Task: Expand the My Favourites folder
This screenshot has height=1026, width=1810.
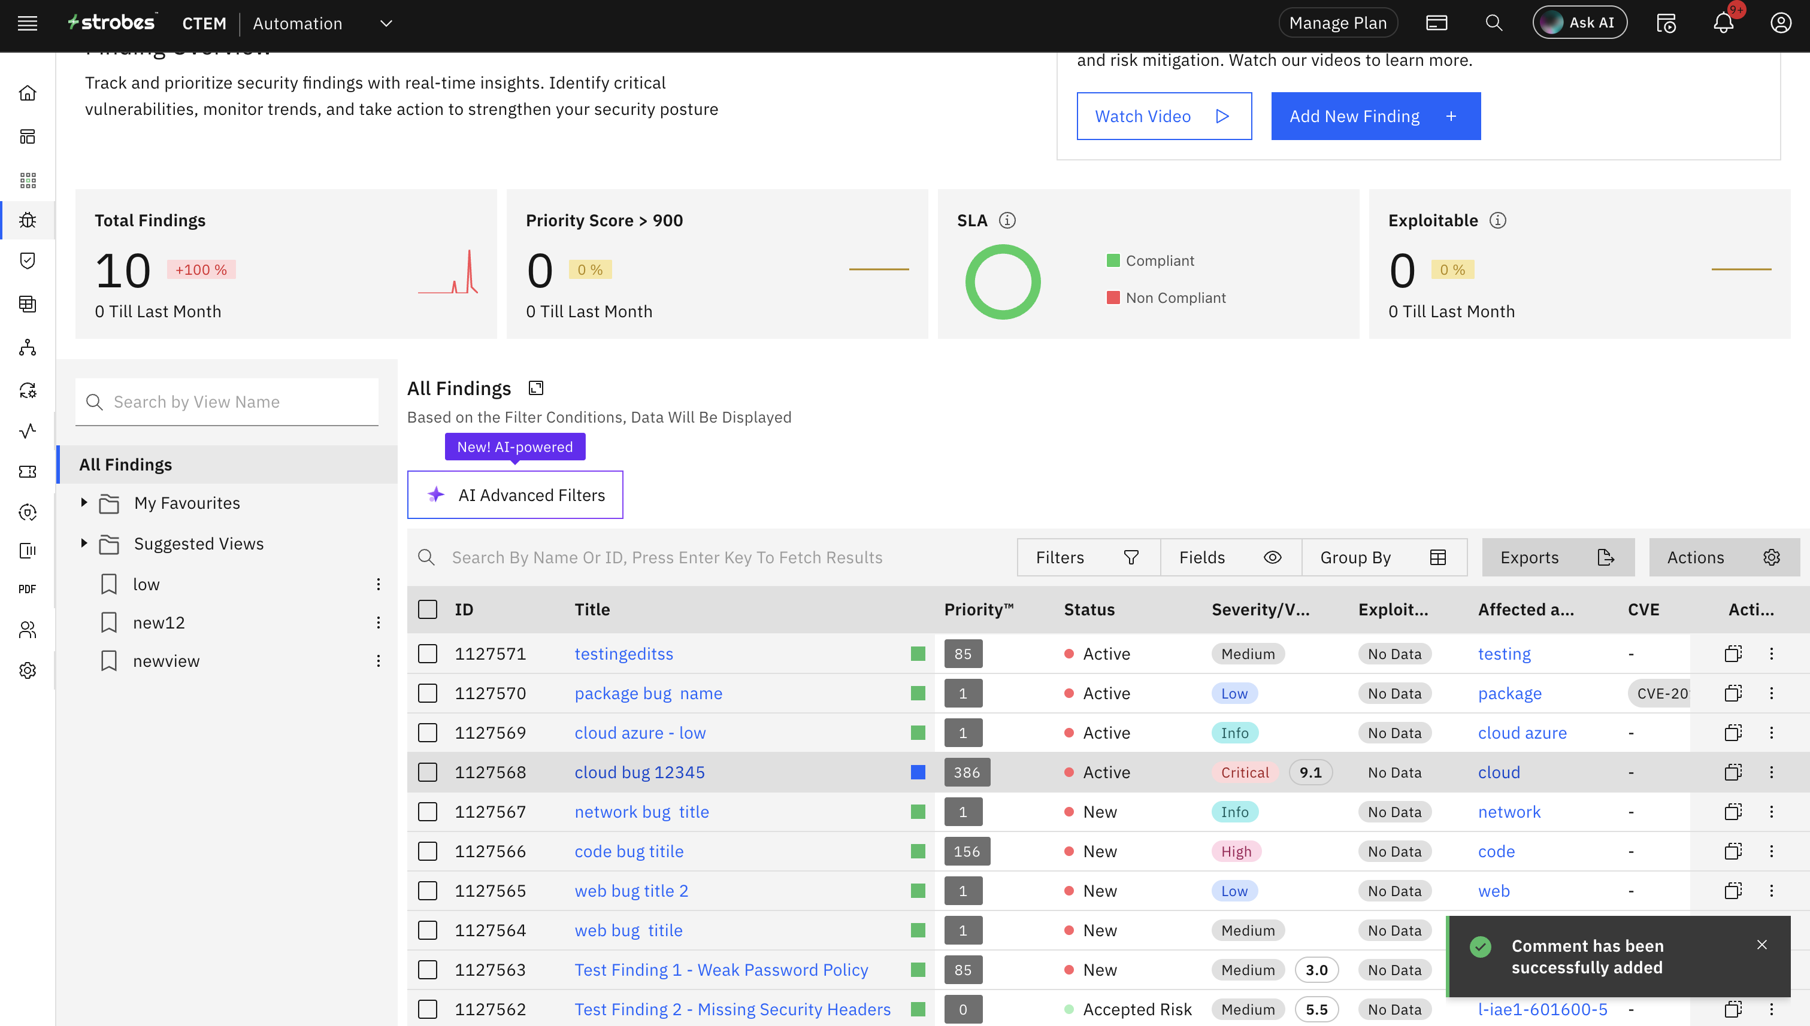Action: [84, 502]
